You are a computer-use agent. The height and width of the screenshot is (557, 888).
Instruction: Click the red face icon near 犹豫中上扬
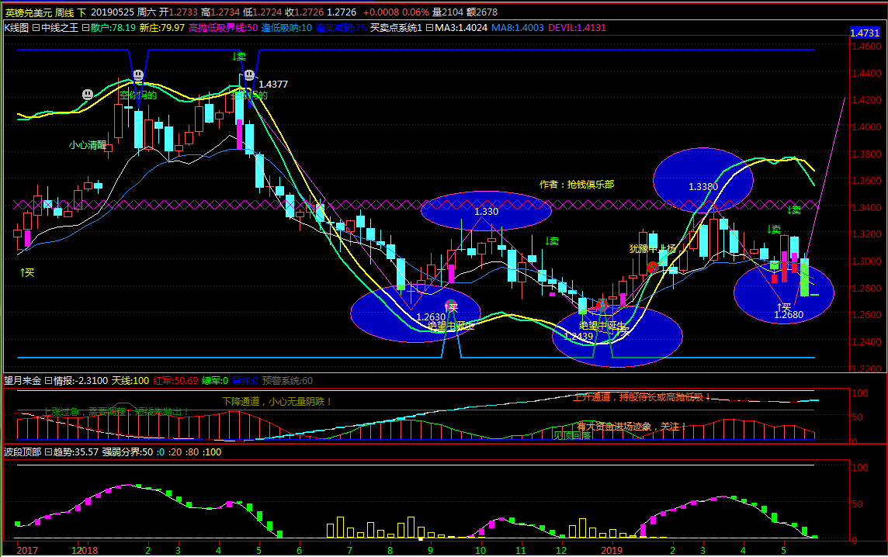click(x=652, y=267)
